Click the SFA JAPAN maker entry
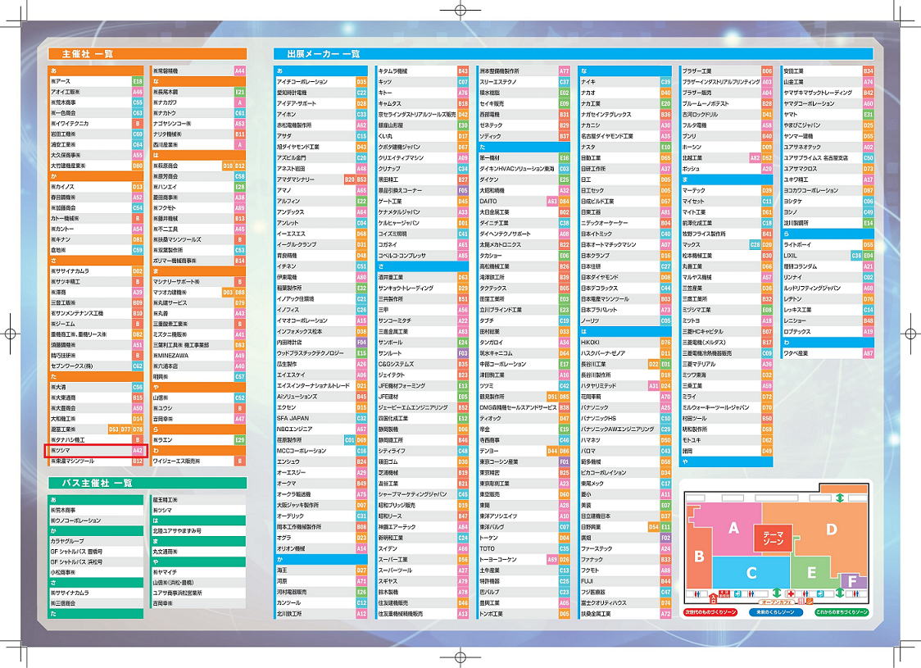This screenshot has width=921, height=668. 320,418
